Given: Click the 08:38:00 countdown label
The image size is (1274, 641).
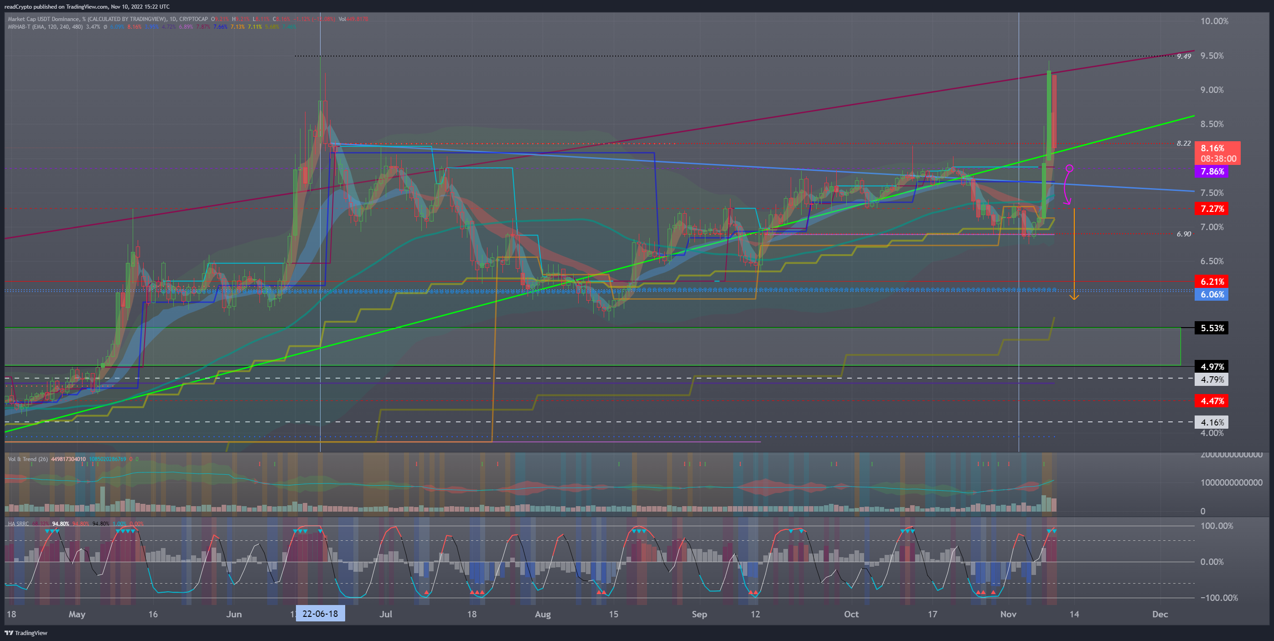Looking at the screenshot, I should (1218, 159).
